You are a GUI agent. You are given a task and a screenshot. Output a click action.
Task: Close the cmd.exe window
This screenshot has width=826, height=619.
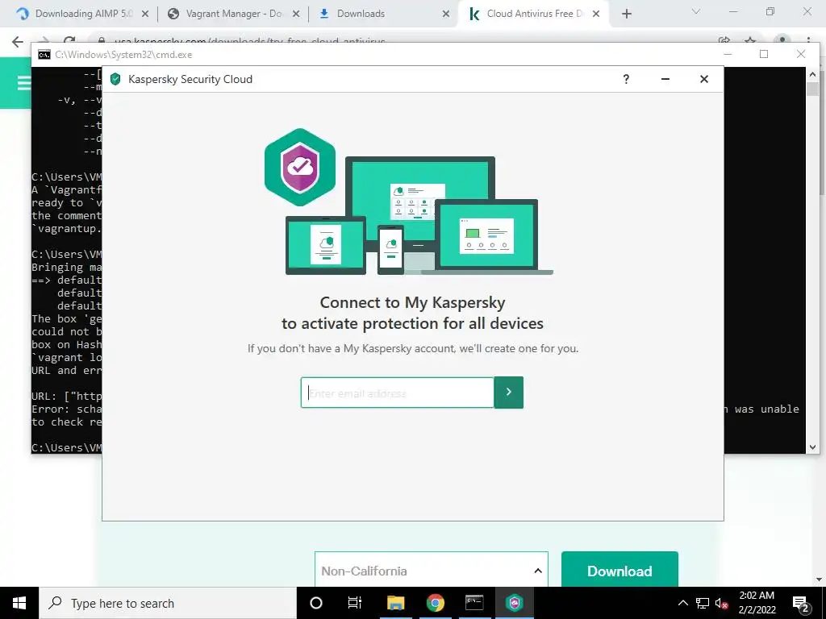pyautogui.click(x=801, y=54)
